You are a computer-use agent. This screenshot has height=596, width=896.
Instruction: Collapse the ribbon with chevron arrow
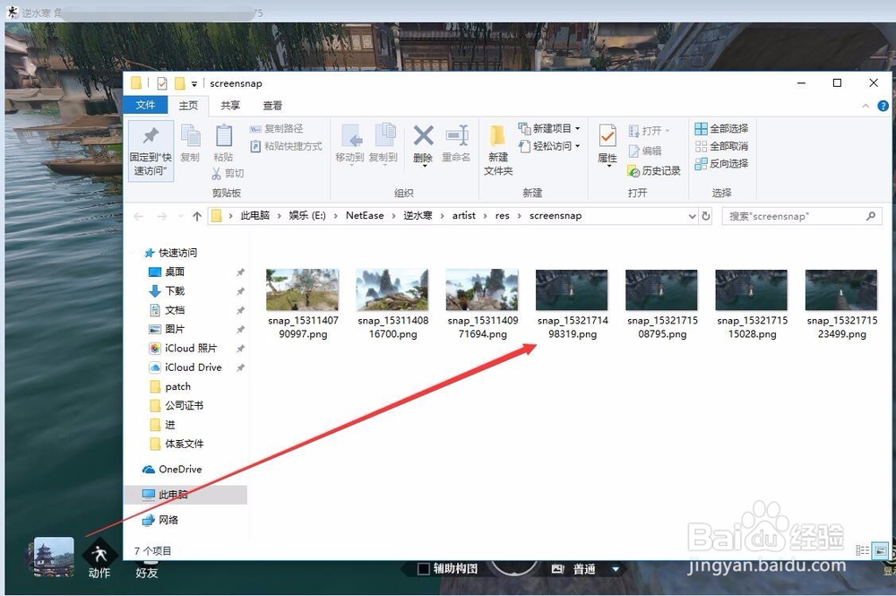(x=866, y=106)
